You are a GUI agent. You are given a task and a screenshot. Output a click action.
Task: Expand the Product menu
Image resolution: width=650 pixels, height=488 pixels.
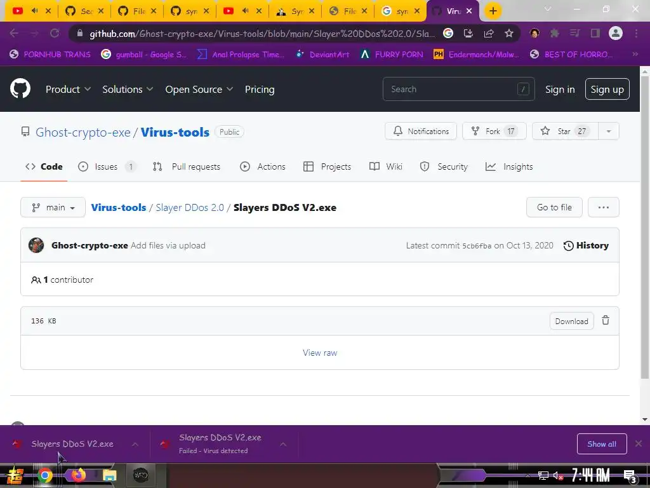point(68,89)
